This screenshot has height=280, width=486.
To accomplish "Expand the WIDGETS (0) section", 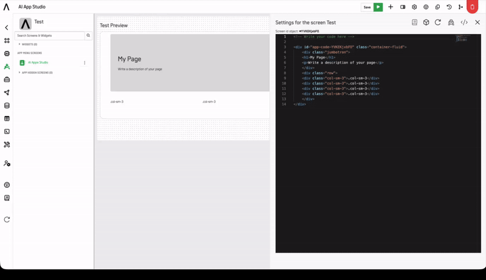I will click(x=28, y=44).
